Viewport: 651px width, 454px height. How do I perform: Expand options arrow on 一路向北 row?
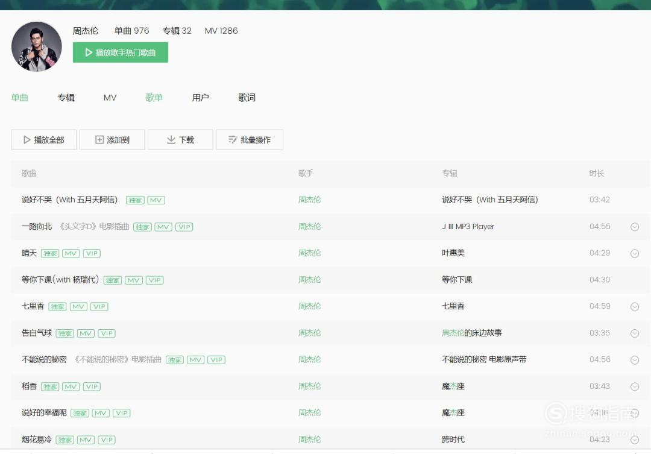(634, 227)
